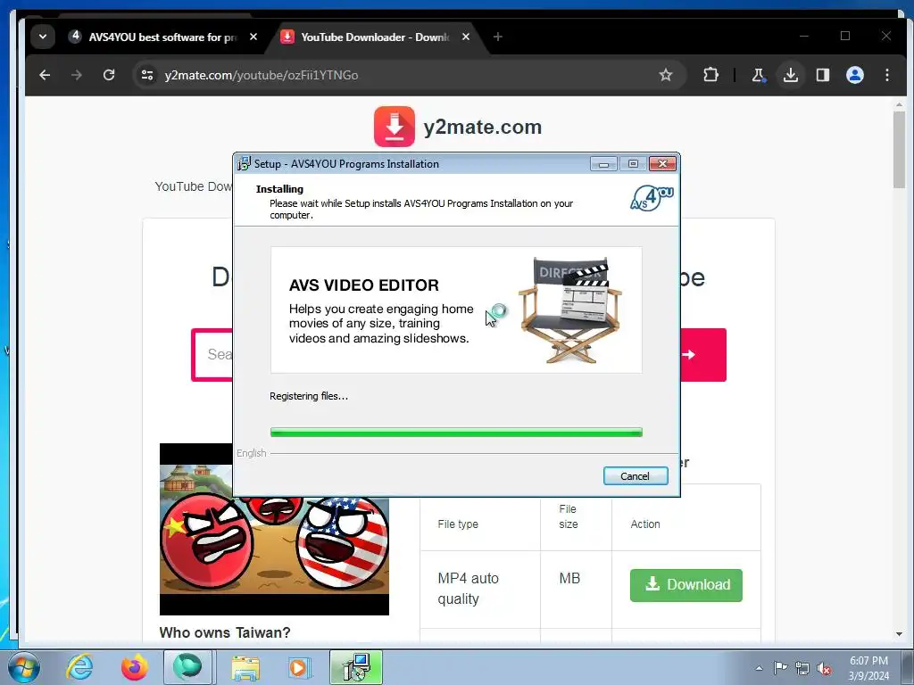Open the green round browser taskbar icon

pos(187,667)
